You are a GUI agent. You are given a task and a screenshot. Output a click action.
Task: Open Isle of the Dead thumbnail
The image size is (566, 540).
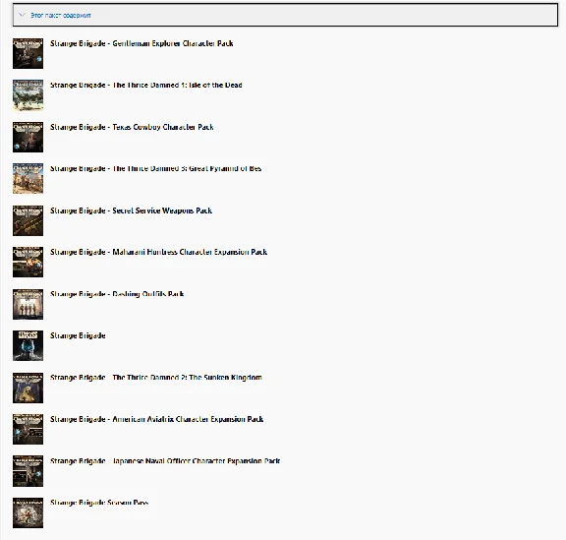coord(28,95)
